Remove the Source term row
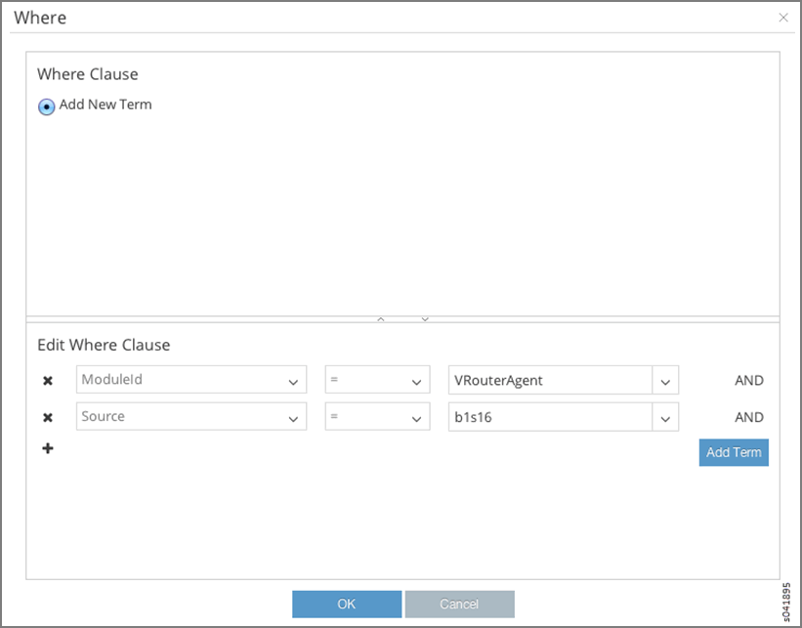This screenshot has height=628, width=802. click(x=48, y=418)
